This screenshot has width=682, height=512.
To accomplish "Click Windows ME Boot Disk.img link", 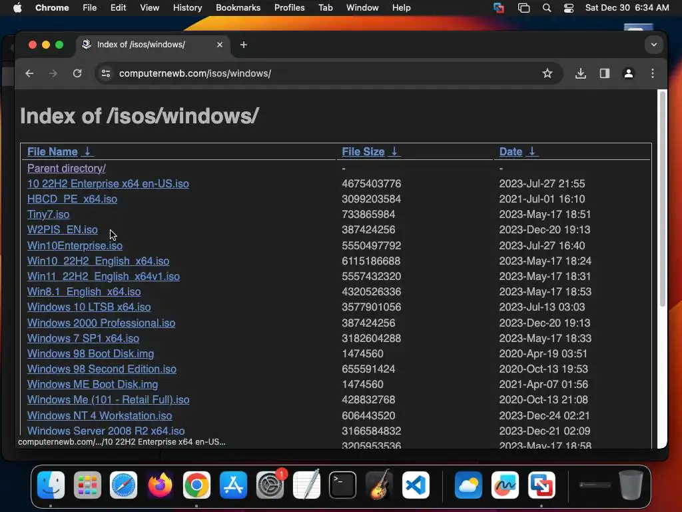I will pos(93,385).
